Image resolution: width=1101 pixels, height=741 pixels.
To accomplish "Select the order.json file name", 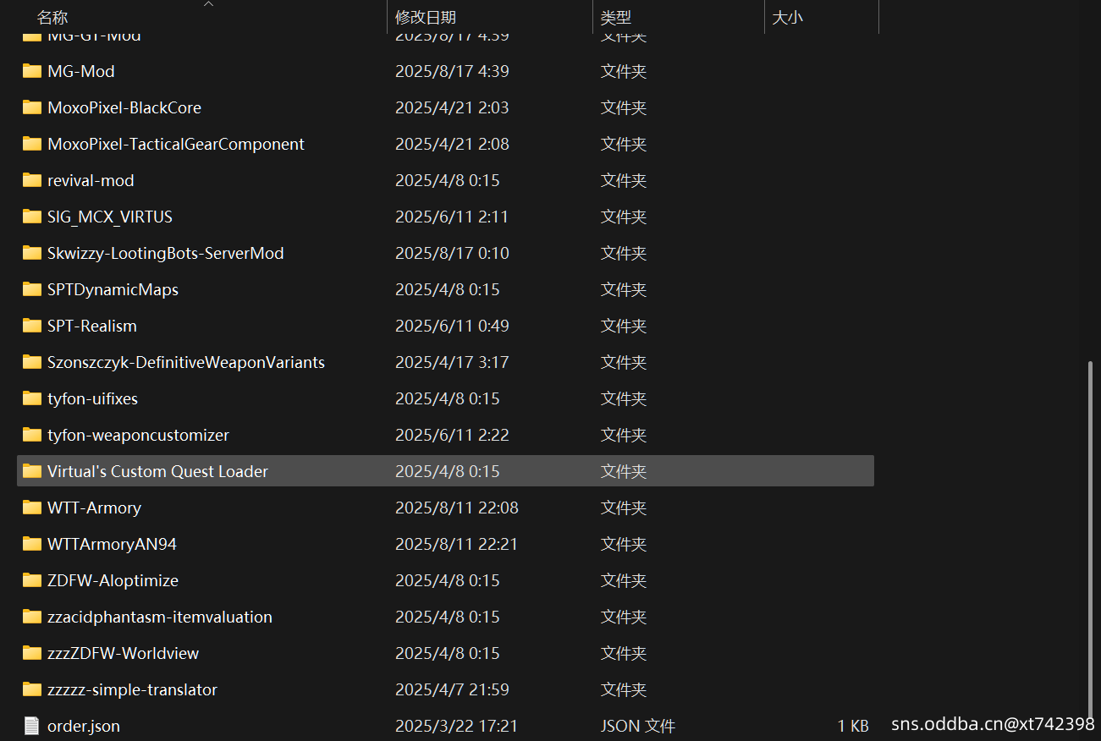I will point(84,726).
